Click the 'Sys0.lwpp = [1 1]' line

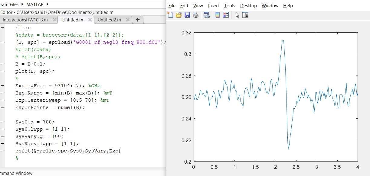click(42, 129)
